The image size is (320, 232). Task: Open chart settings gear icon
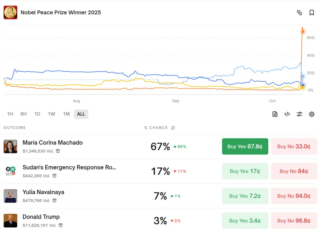[312, 114]
